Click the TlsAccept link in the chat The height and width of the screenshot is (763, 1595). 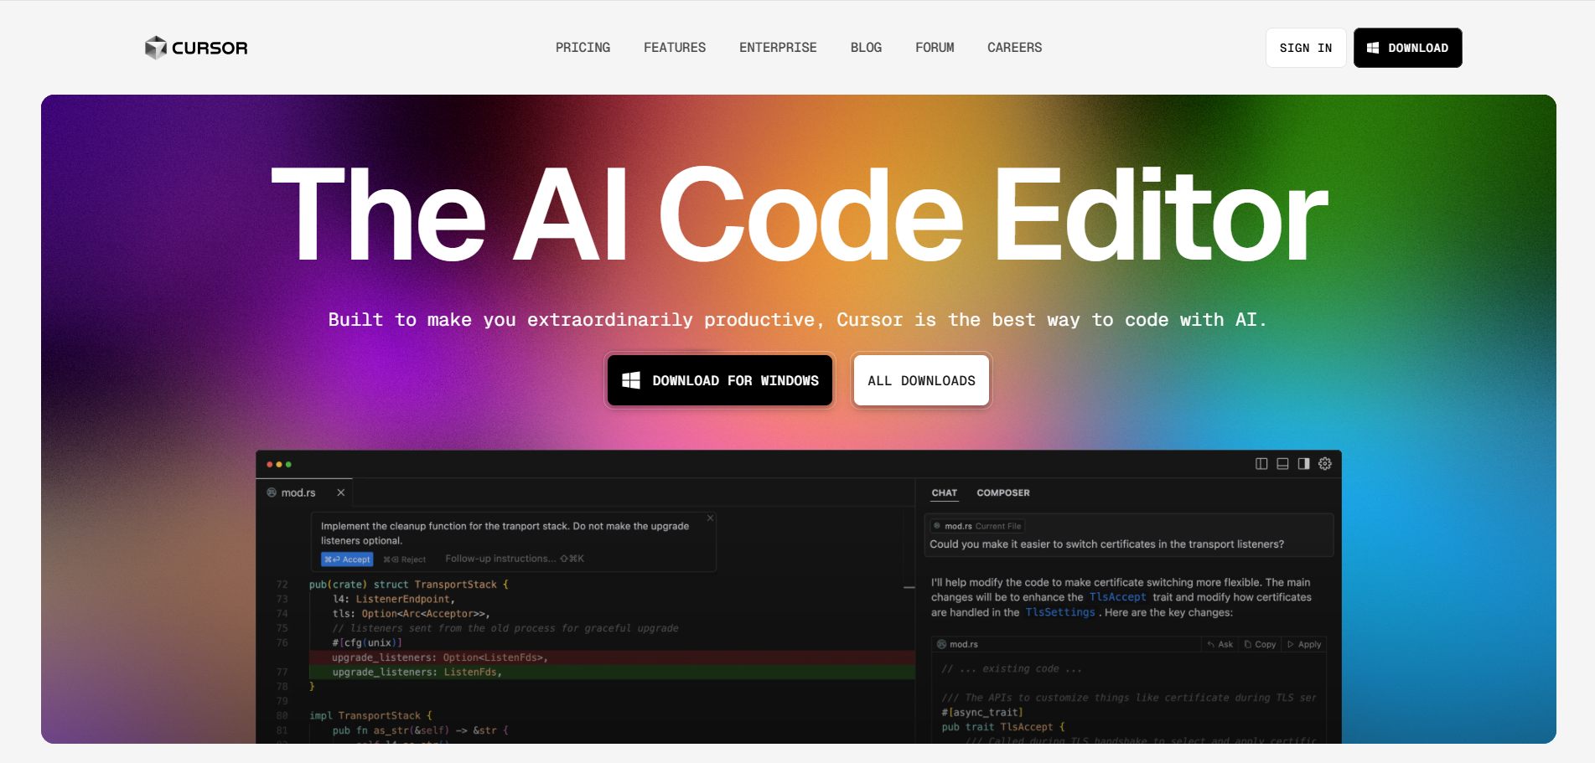tap(1117, 597)
